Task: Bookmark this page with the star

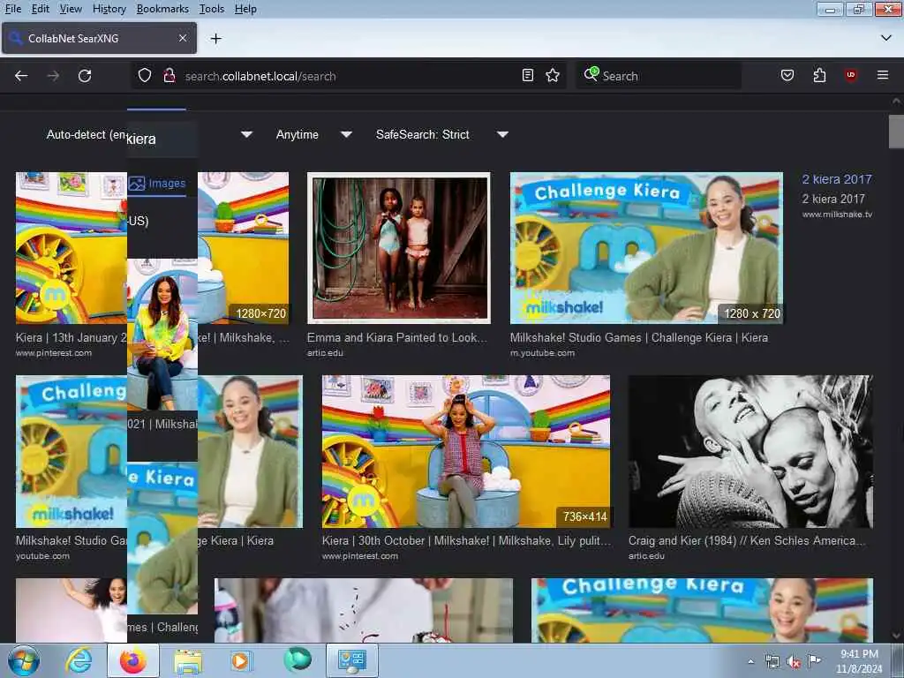Action: [553, 75]
